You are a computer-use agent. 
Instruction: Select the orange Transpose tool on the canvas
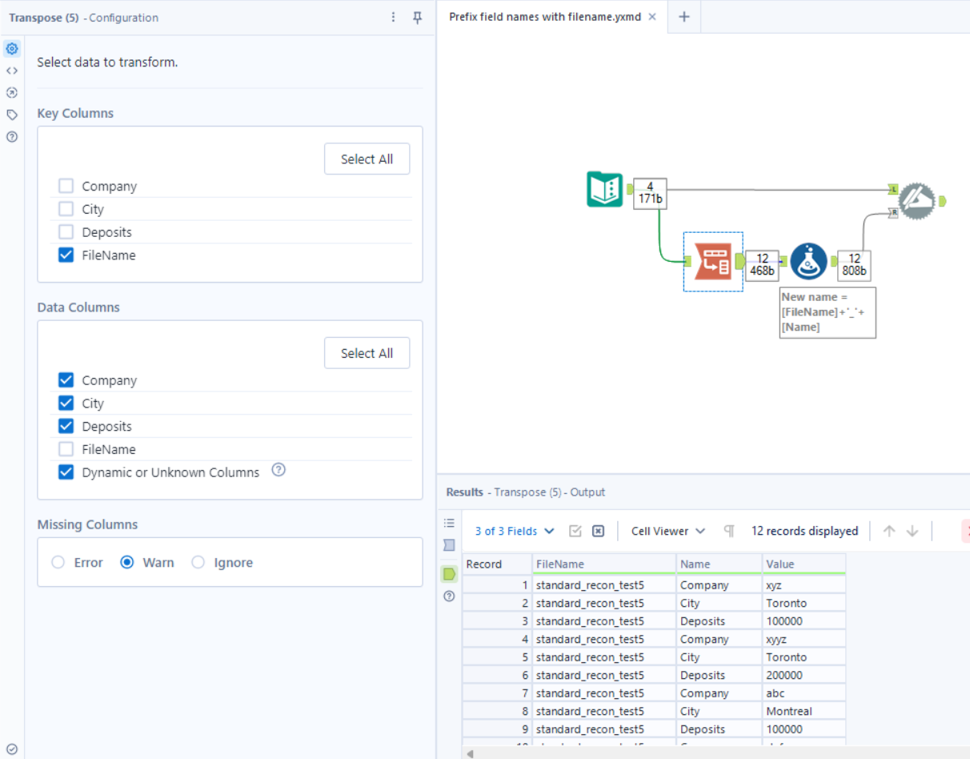(x=711, y=260)
